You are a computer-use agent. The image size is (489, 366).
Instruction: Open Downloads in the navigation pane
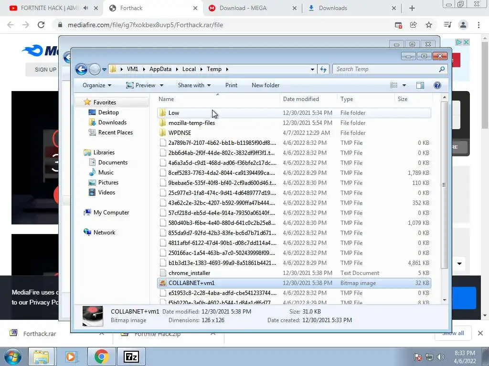click(112, 122)
